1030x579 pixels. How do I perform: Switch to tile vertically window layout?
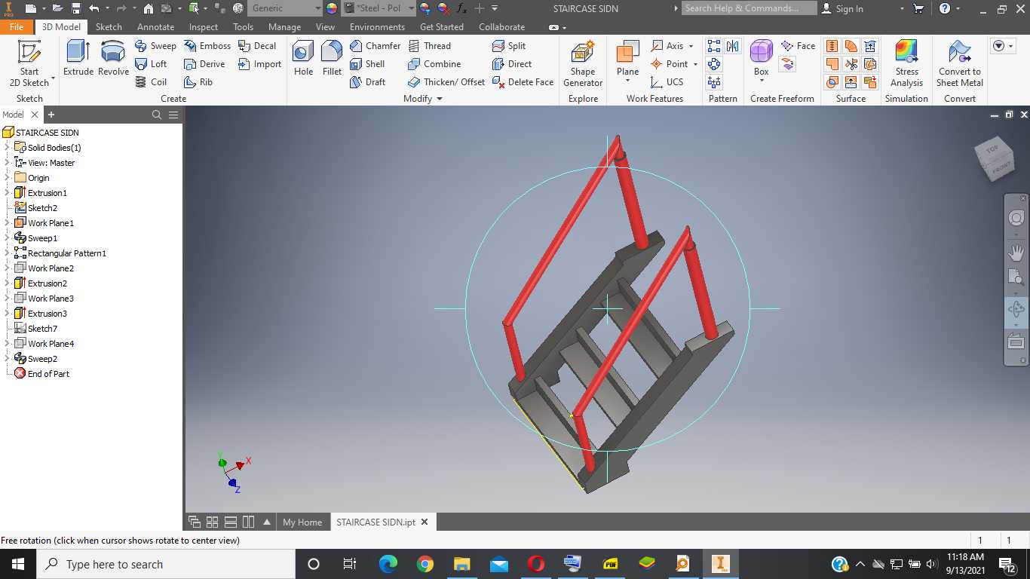[x=248, y=522]
